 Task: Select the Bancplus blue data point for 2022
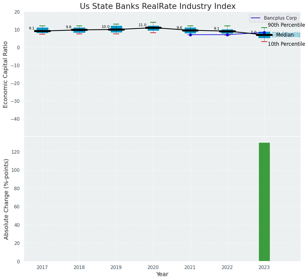(227, 35)
